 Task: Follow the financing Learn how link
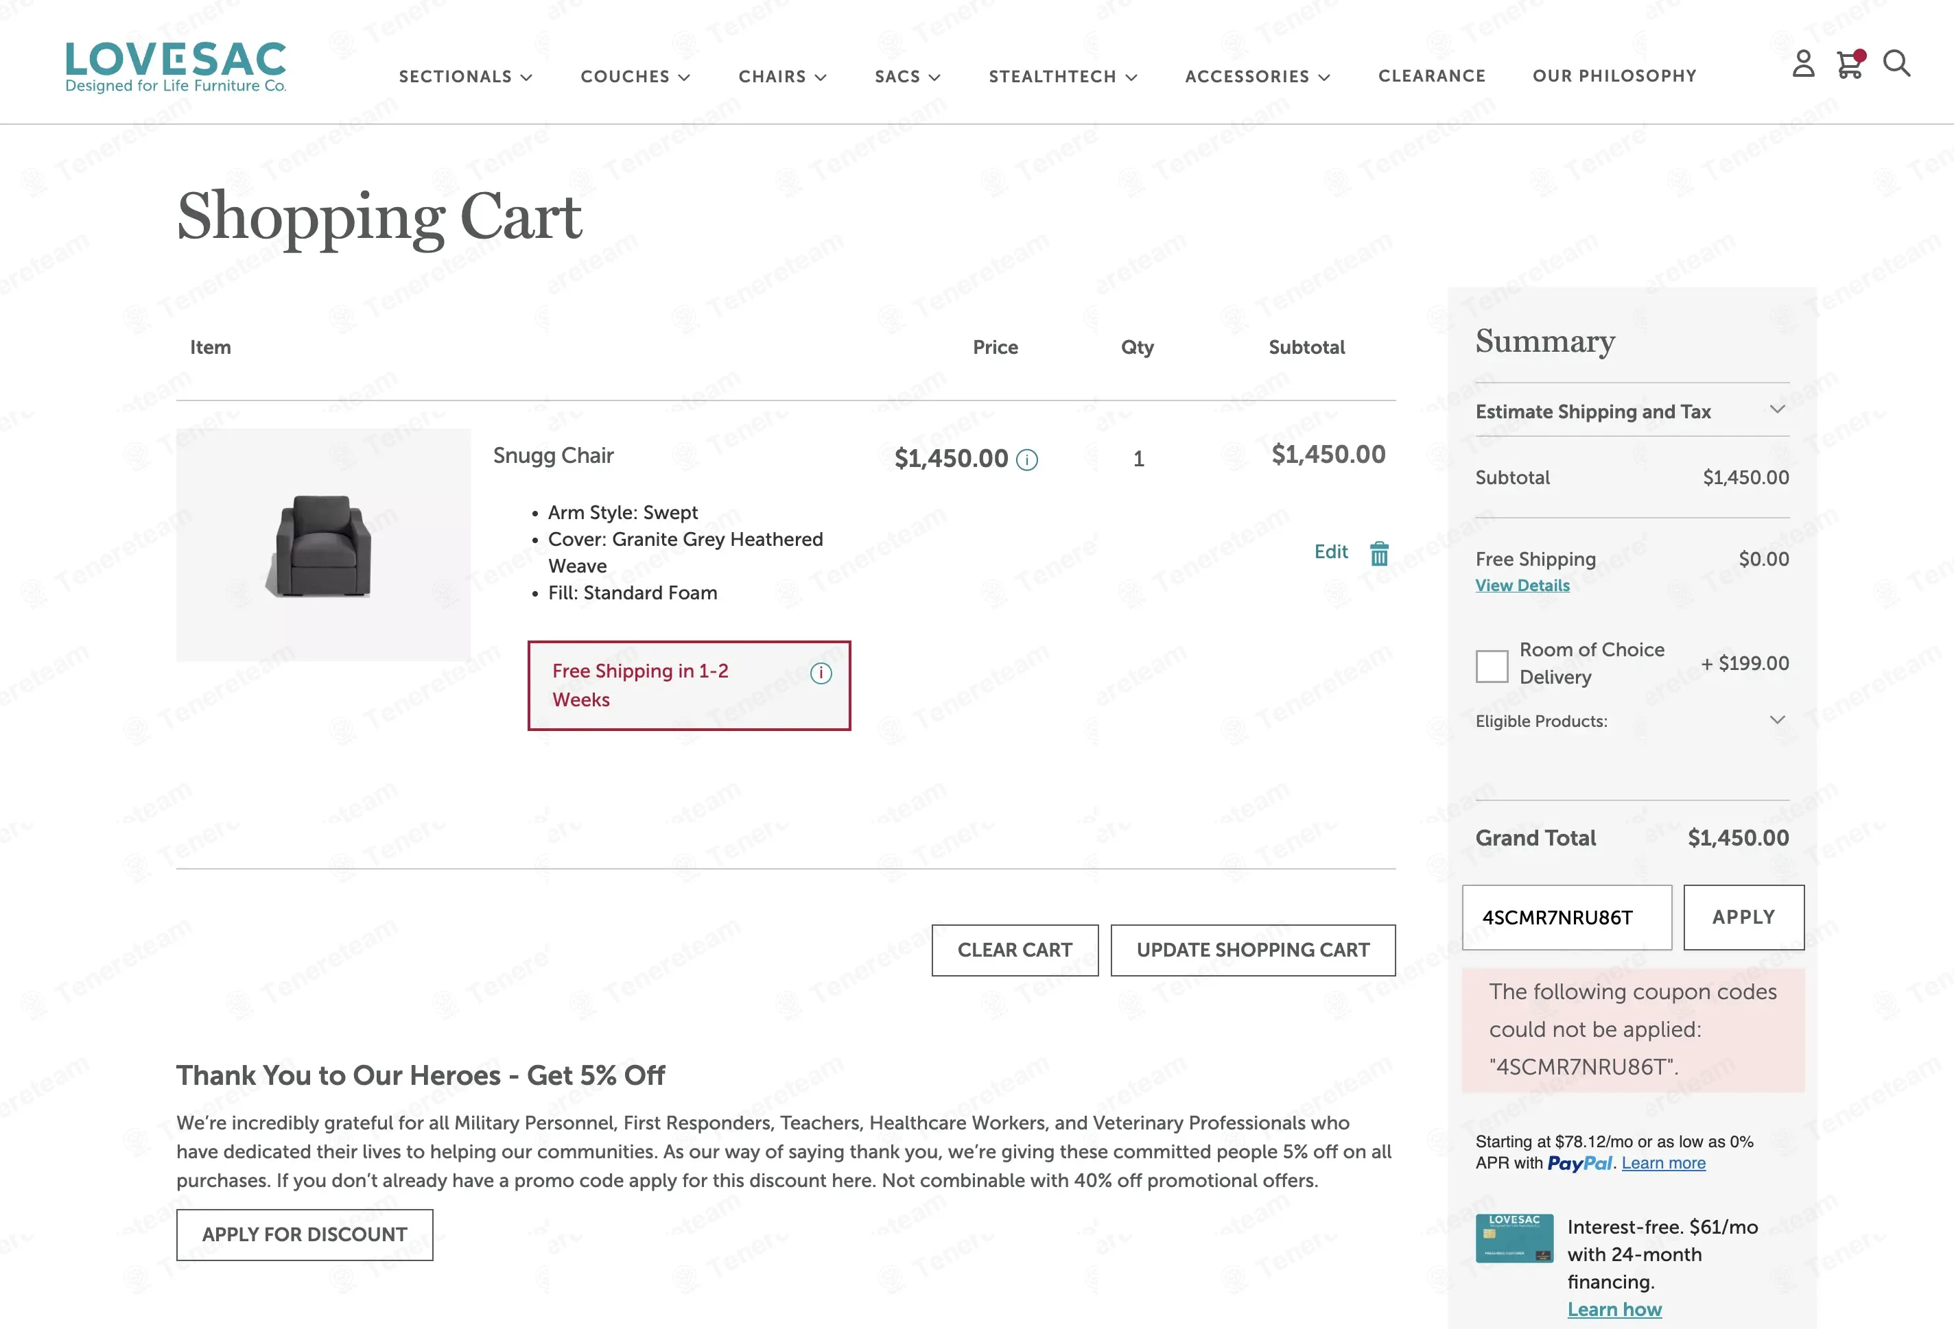tap(1614, 1309)
